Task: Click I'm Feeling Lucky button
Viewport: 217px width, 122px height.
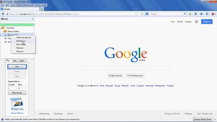Action: click(x=135, y=76)
